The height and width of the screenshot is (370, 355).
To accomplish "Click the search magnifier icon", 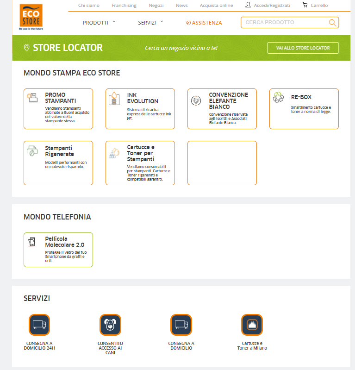I will coord(332,23).
